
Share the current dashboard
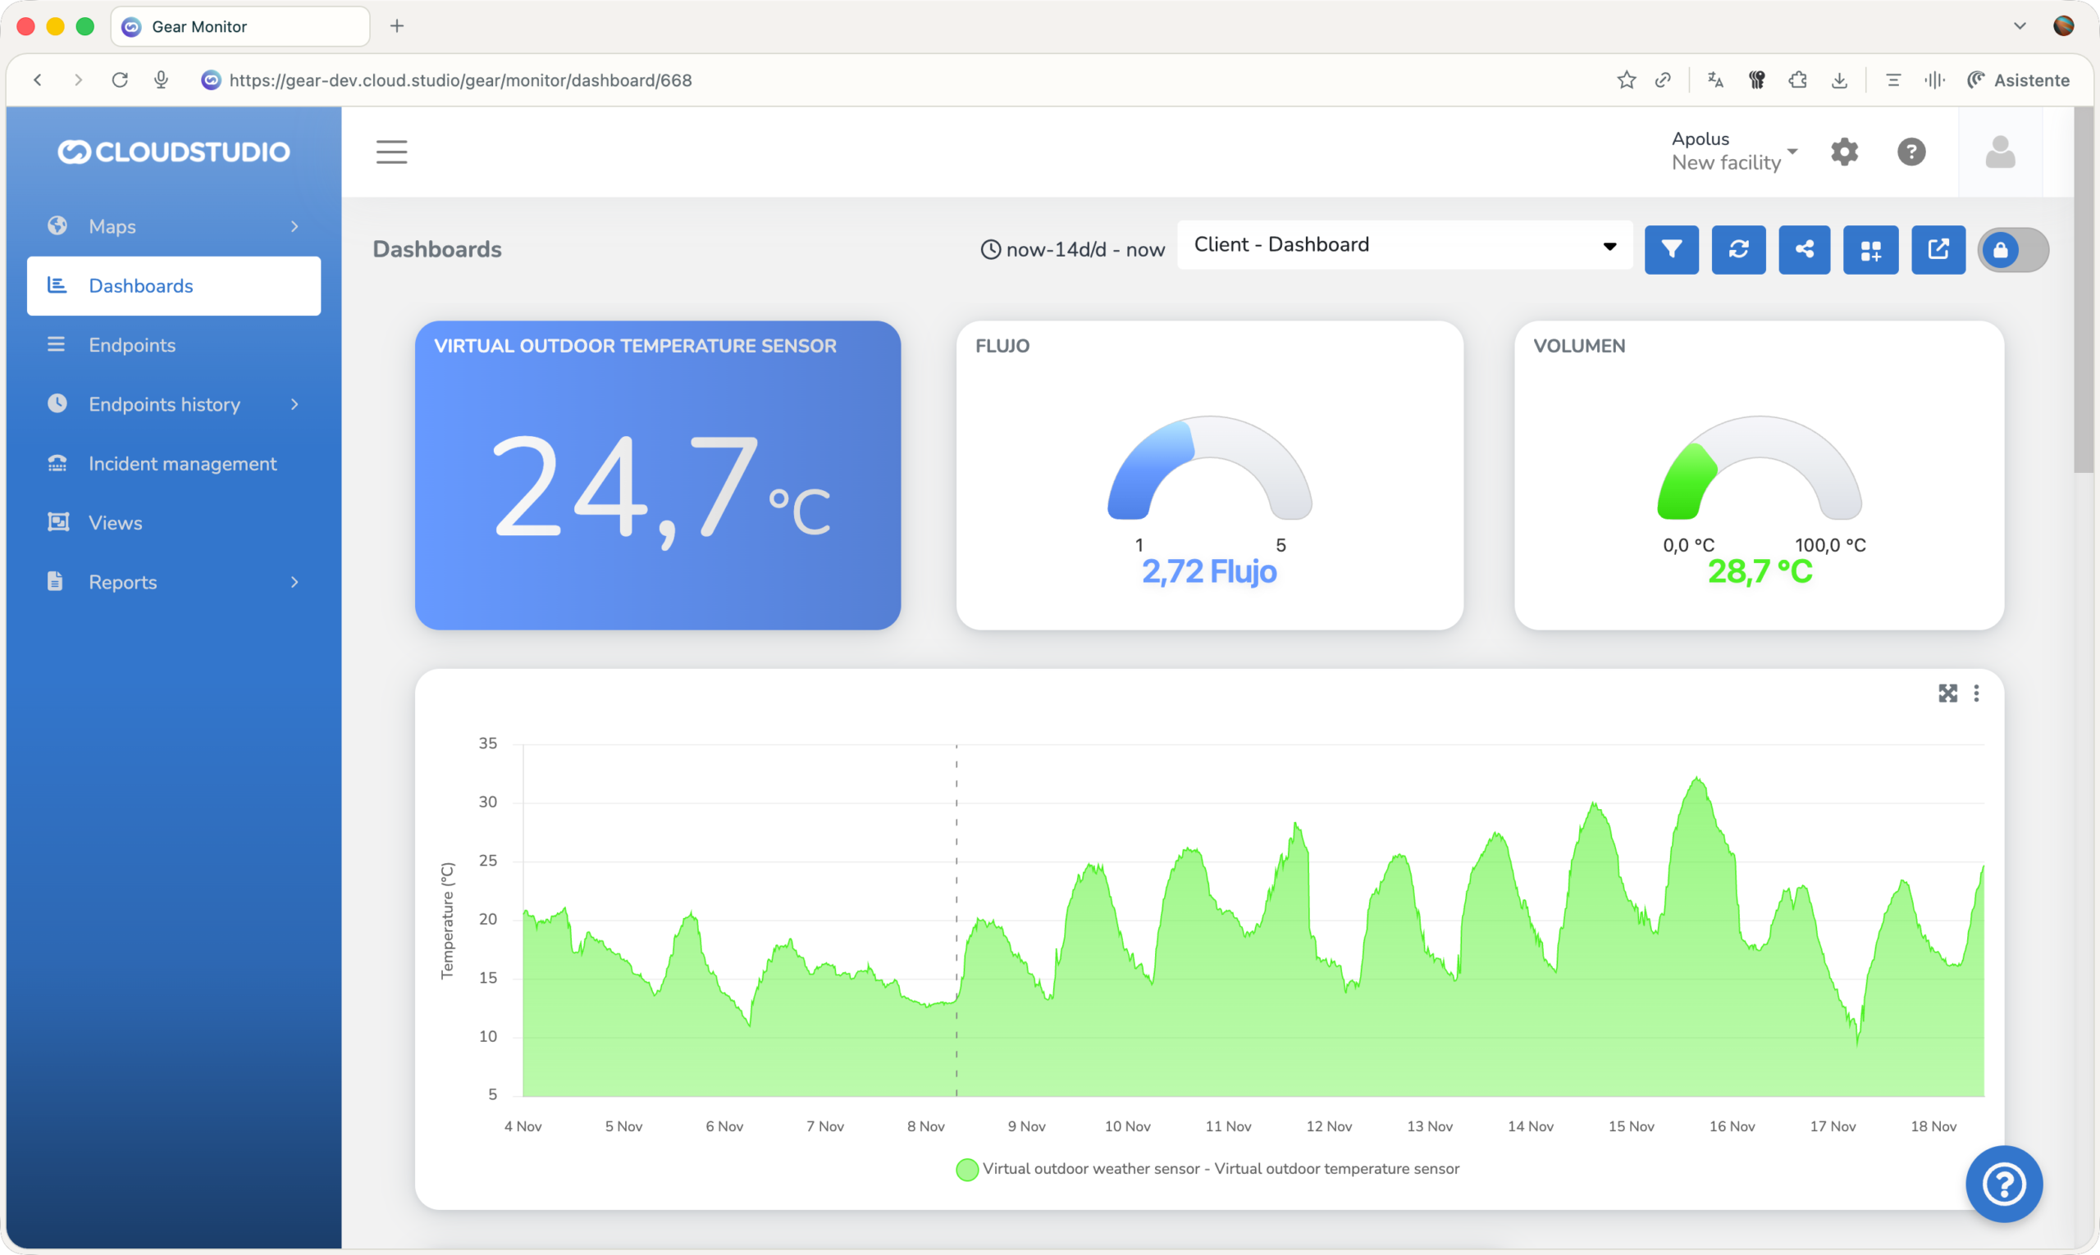coord(1804,249)
